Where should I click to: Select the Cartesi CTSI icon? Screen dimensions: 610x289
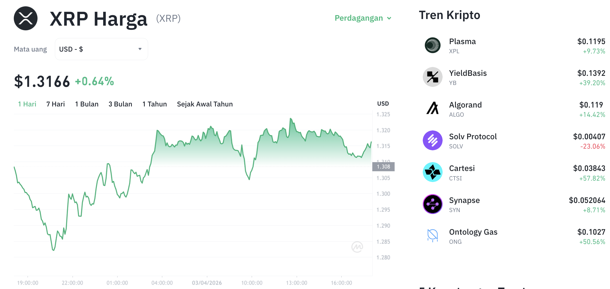tap(432, 172)
